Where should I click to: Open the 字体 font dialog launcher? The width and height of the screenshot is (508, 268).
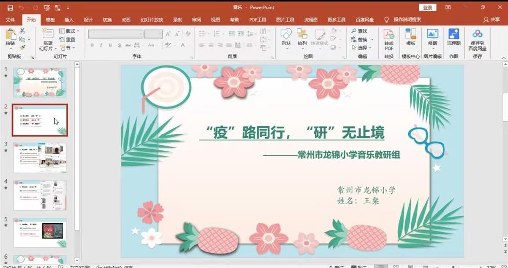pos(192,57)
